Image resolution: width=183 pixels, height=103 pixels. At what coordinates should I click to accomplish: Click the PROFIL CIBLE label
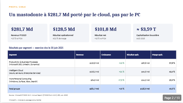(x=17, y=7)
